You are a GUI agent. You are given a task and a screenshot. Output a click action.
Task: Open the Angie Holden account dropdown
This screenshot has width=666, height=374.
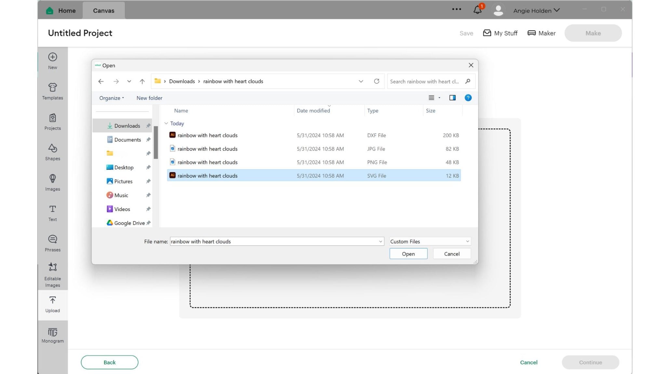point(536,10)
